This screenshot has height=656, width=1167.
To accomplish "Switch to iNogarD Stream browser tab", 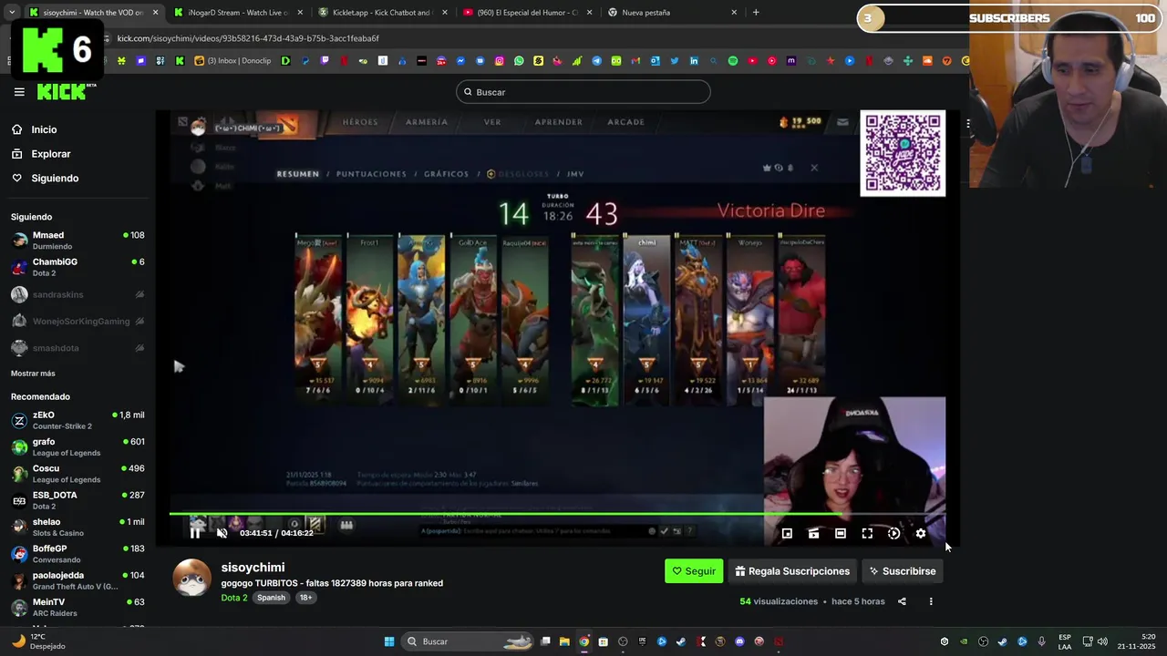I will click(x=238, y=13).
